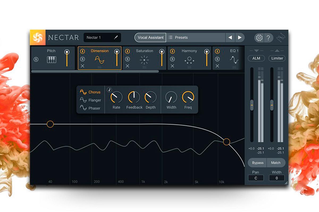319x212 pixels.
Task: Toggle the Limiter button
Action: pyautogui.click(x=277, y=58)
